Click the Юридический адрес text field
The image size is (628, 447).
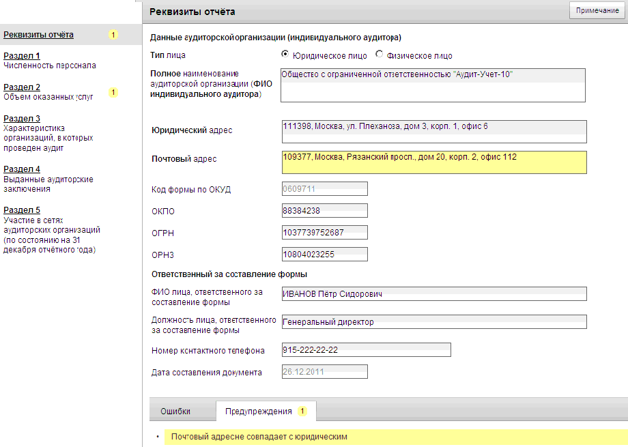pos(434,132)
